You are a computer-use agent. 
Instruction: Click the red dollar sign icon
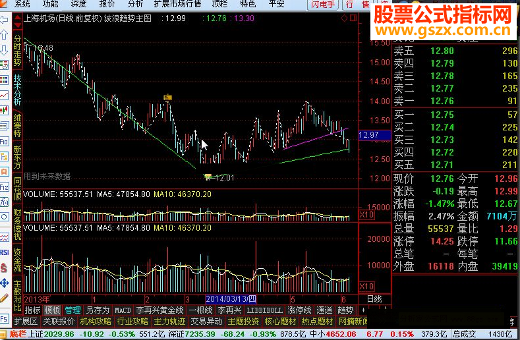[5, 268]
